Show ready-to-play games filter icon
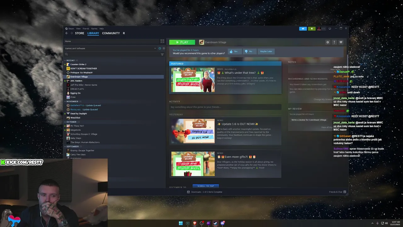This screenshot has height=227, width=403. (164, 48)
